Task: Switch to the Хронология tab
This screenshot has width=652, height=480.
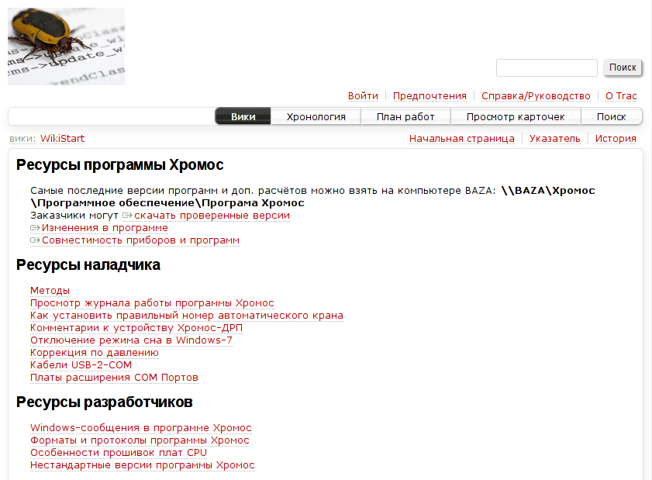Action: (316, 117)
